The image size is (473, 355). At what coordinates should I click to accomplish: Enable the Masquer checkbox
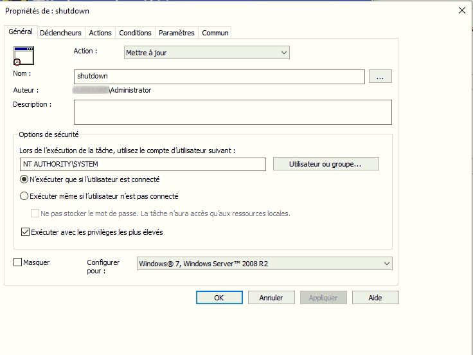(x=17, y=262)
